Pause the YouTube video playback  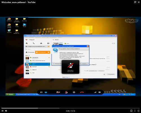pyautogui.click(x=3, y=111)
